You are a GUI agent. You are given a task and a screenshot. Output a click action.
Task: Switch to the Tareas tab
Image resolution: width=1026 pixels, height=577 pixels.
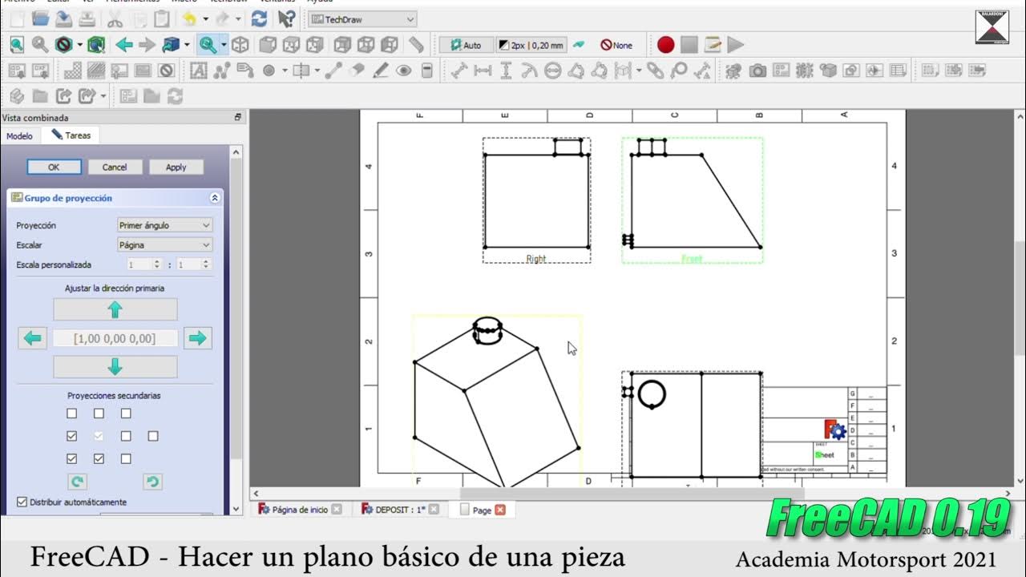click(71, 135)
